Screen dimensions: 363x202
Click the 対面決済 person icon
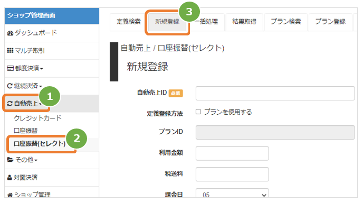click(x=9, y=178)
